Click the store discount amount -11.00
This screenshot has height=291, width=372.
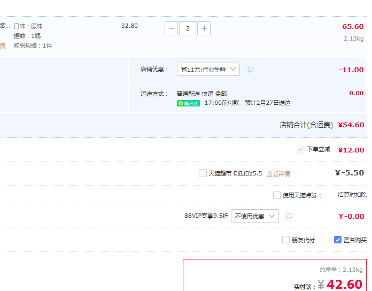[351, 70]
